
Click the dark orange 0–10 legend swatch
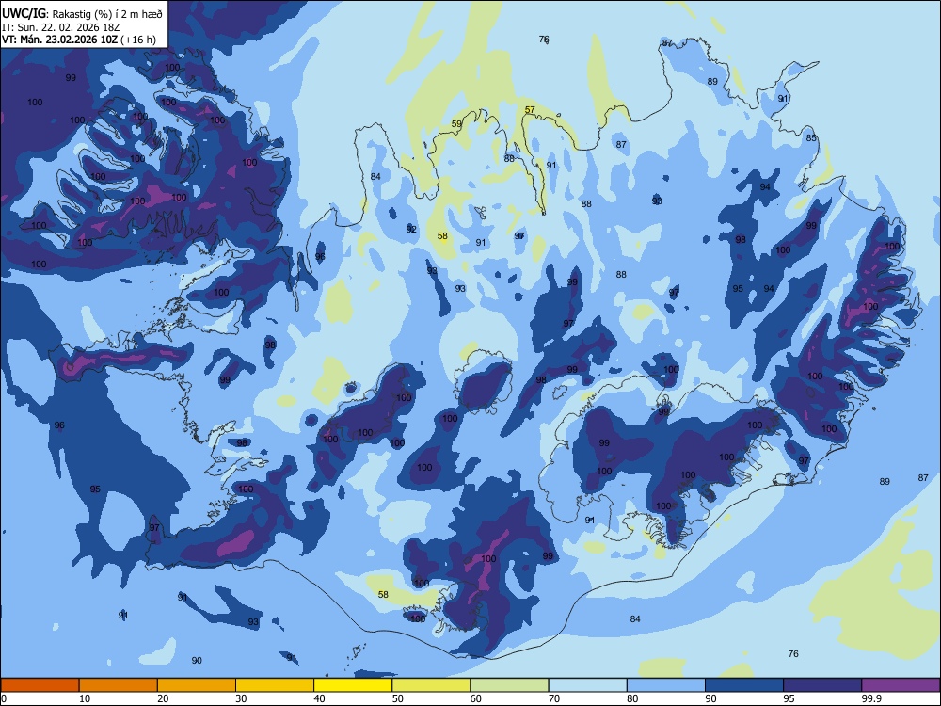tap(40, 685)
